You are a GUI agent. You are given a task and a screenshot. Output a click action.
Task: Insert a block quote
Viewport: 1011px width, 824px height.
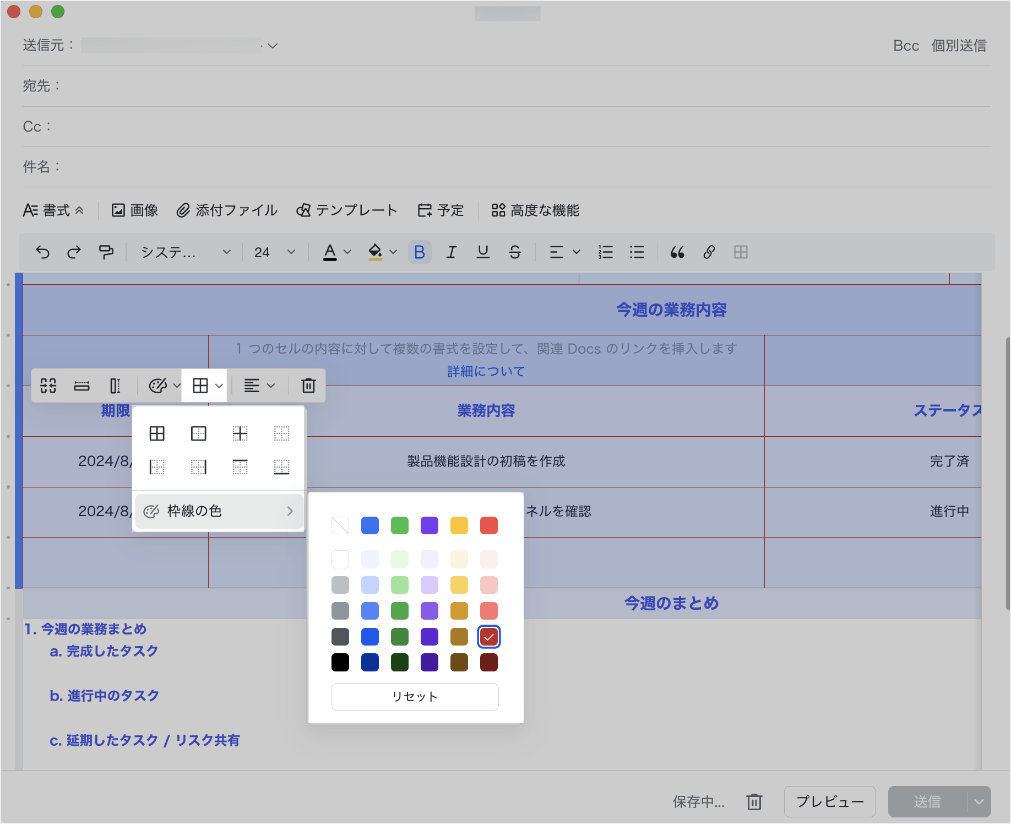677,252
